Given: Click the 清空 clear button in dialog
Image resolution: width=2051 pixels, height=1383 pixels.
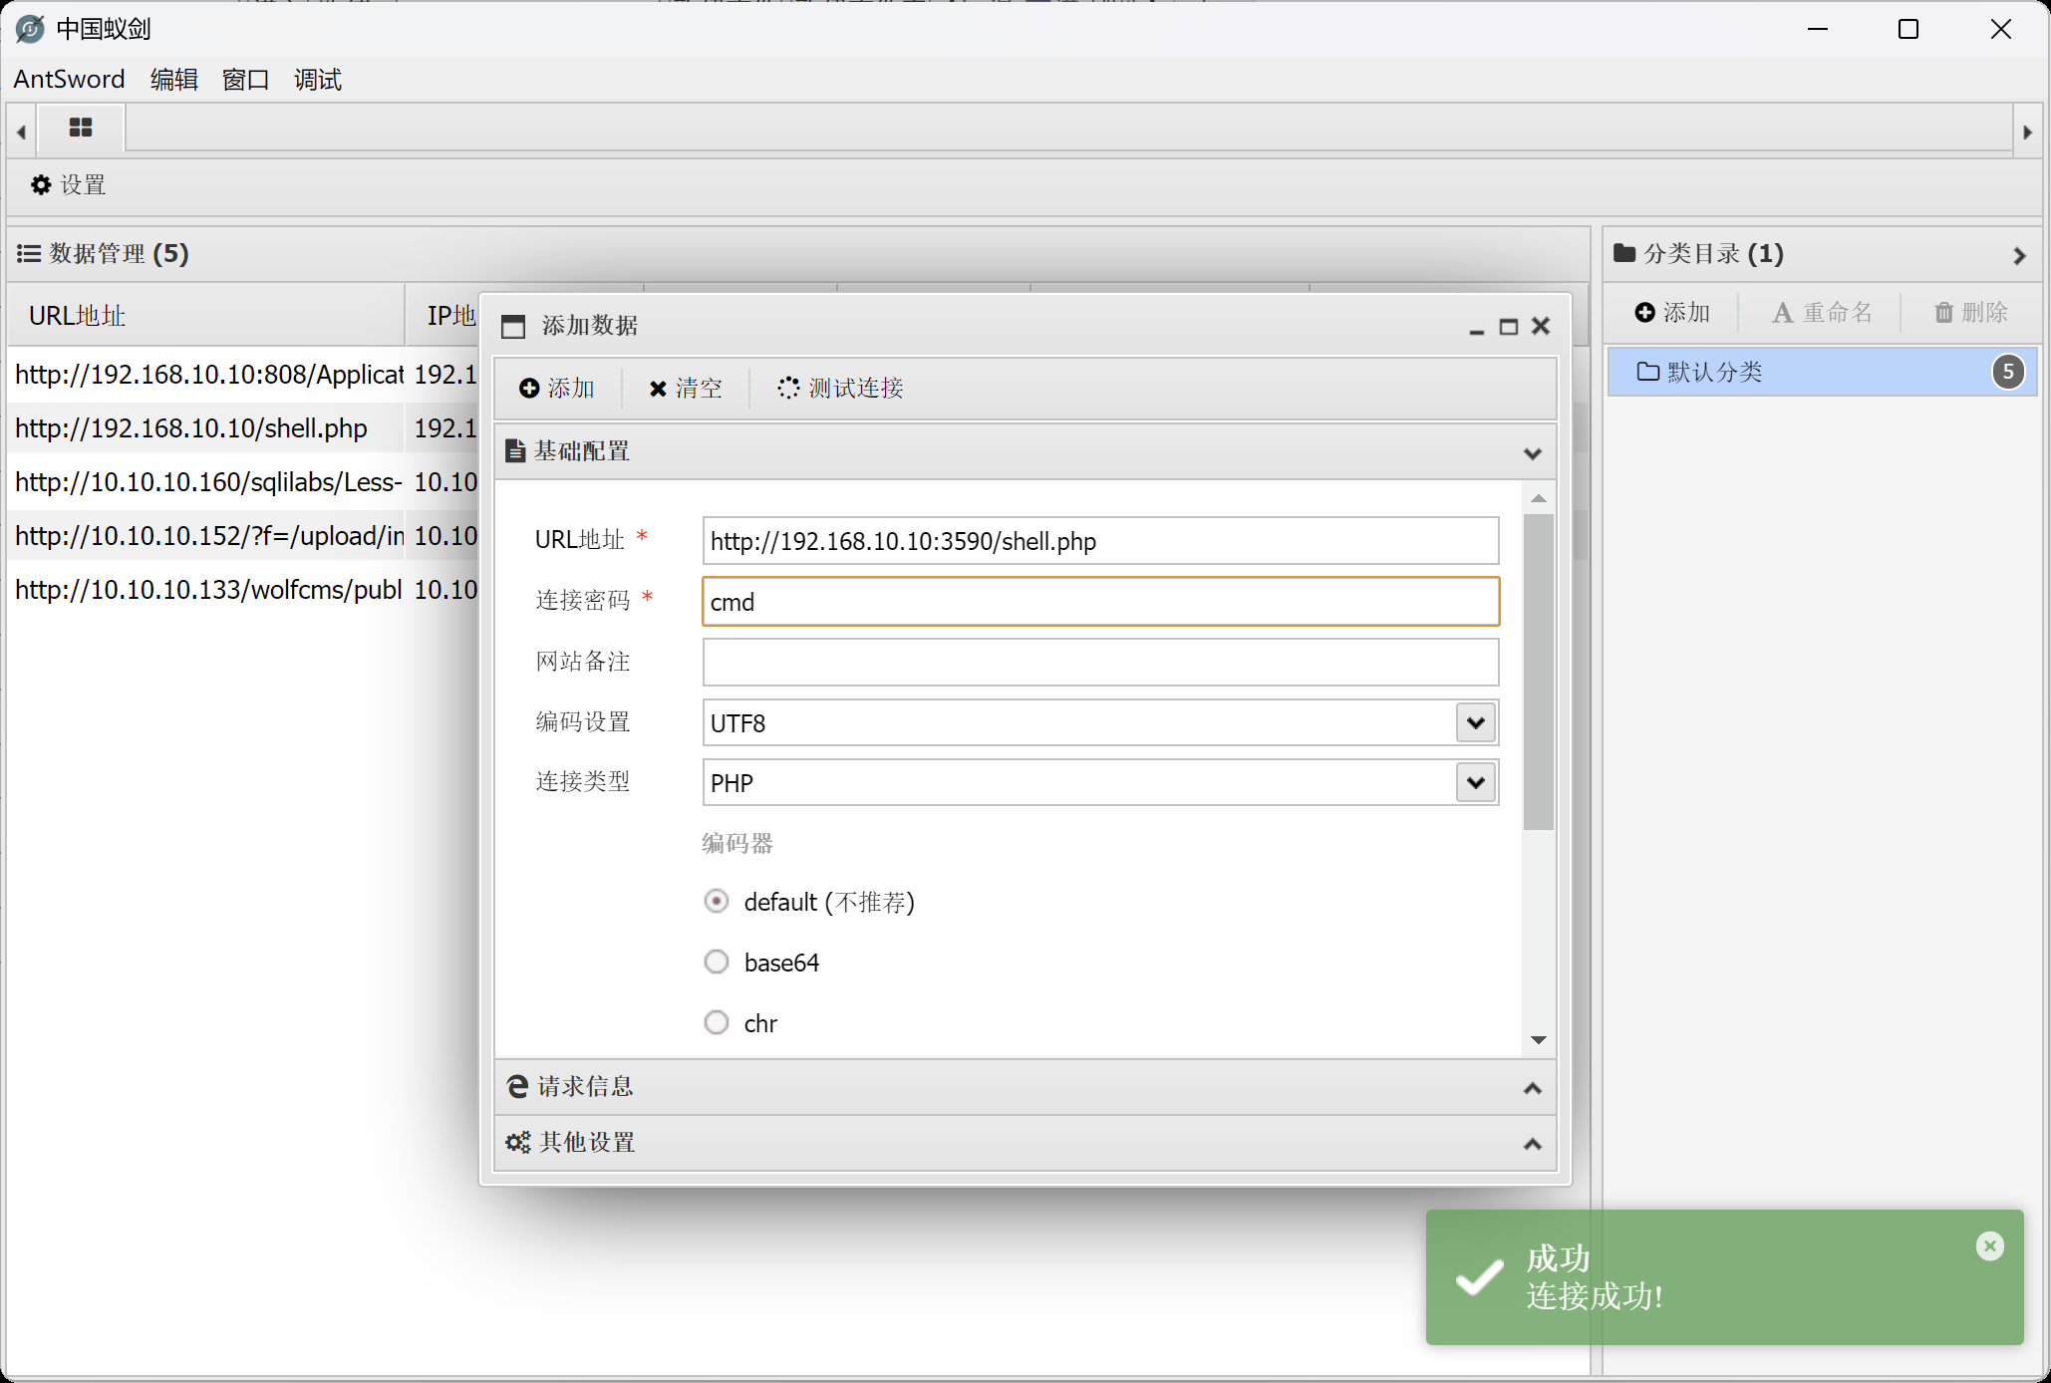Looking at the screenshot, I should (x=685, y=389).
